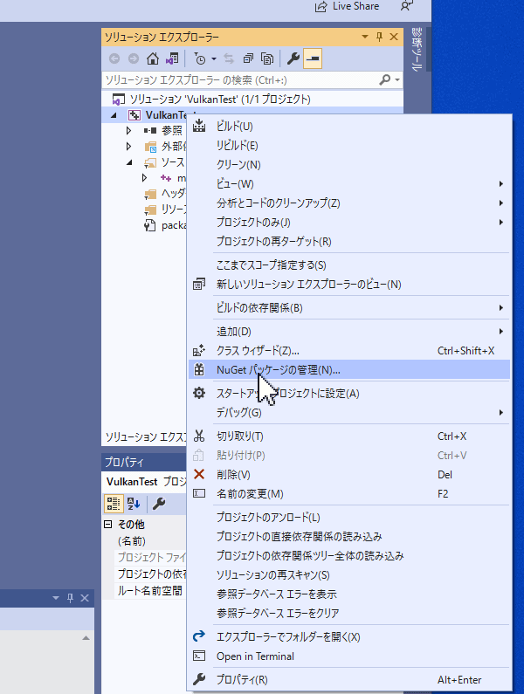This screenshot has width=524, height=694.
Task: Choose プロパティ(R) at menu bottom
Action: (x=349, y=680)
